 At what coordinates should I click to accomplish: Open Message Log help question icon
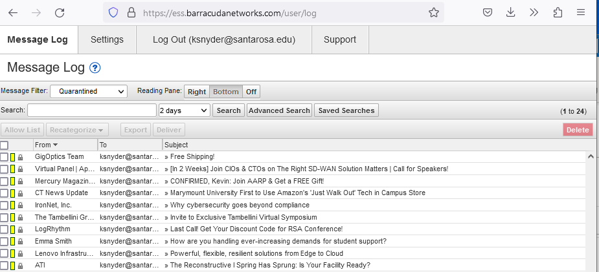tap(95, 68)
